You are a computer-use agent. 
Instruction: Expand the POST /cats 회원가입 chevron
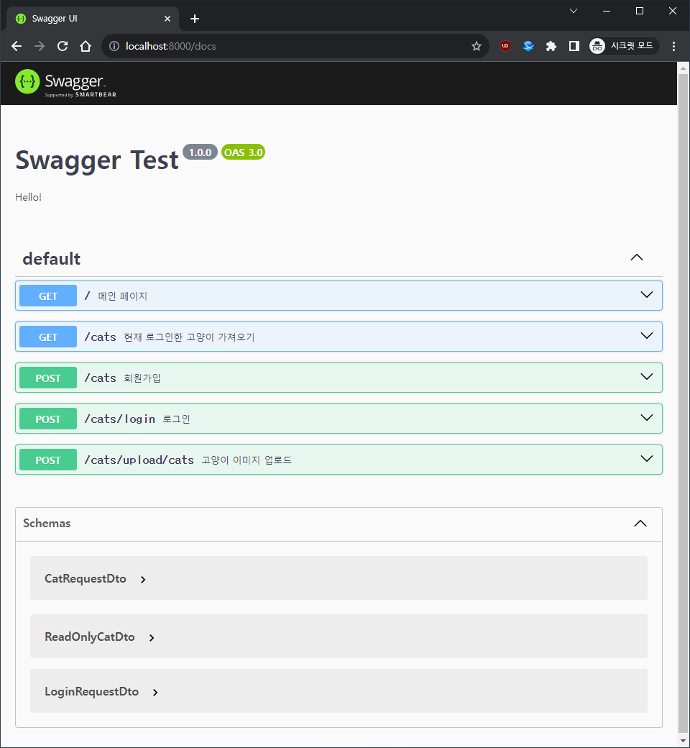click(647, 377)
